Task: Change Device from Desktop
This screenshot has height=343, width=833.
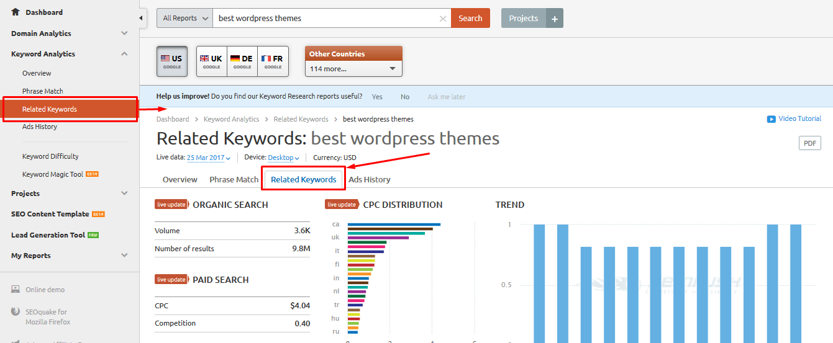Action: click(x=284, y=158)
